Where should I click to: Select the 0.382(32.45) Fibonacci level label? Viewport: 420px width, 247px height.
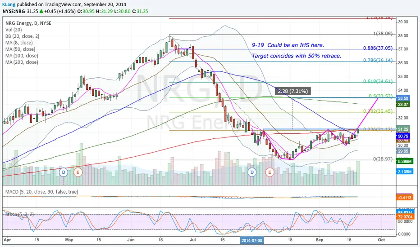click(378, 111)
